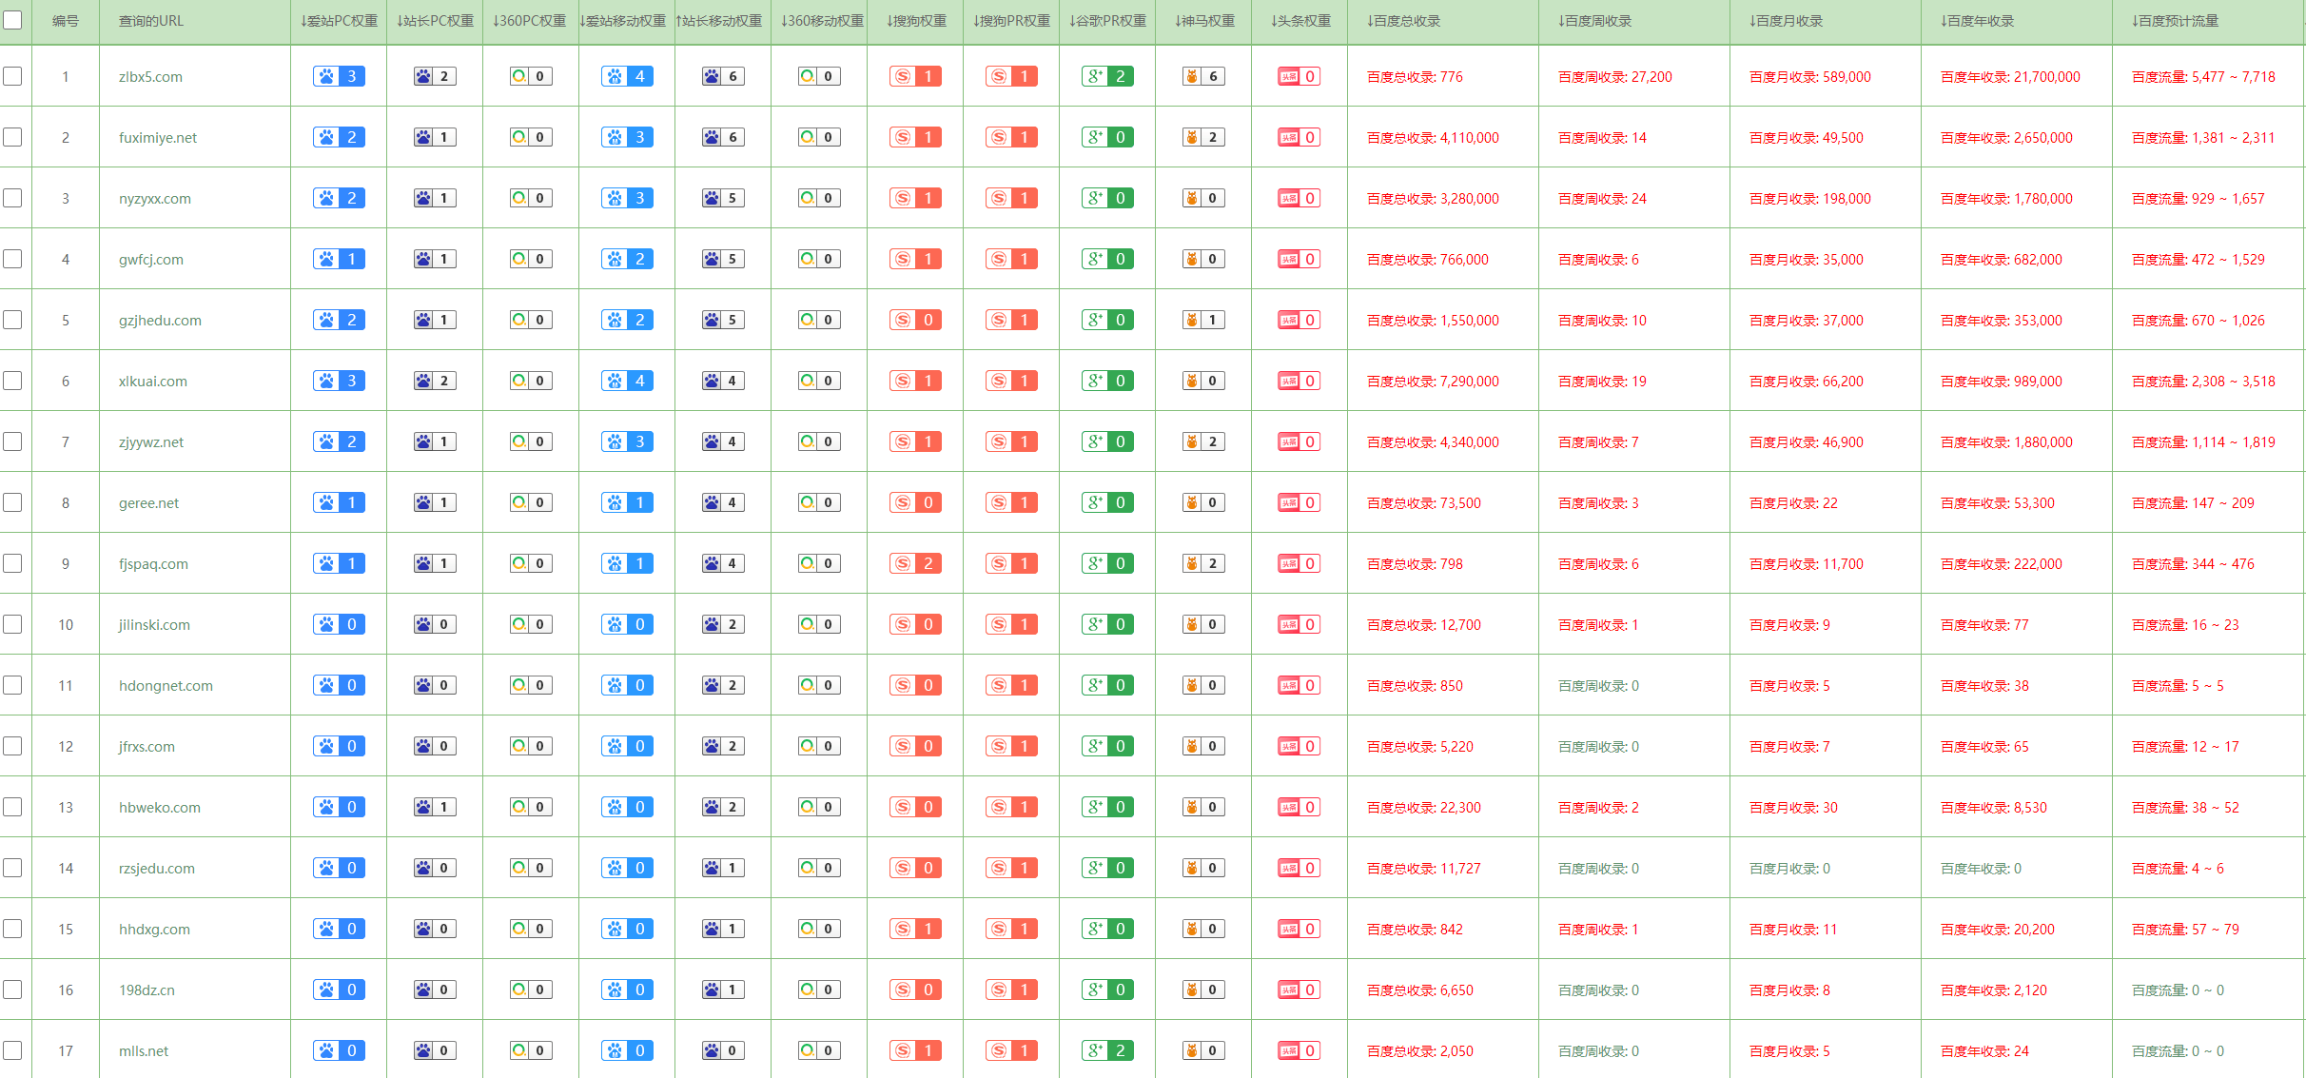Click 360PC权重 badge for rzsjedu.com

tap(531, 868)
